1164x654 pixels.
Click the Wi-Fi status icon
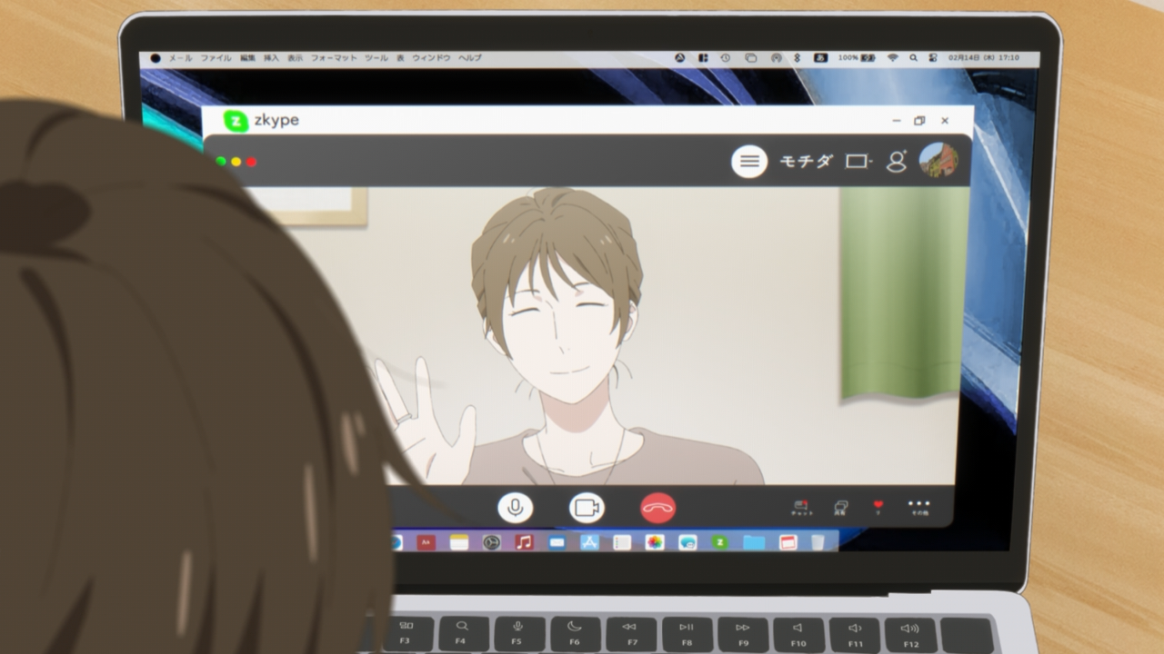tap(893, 57)
